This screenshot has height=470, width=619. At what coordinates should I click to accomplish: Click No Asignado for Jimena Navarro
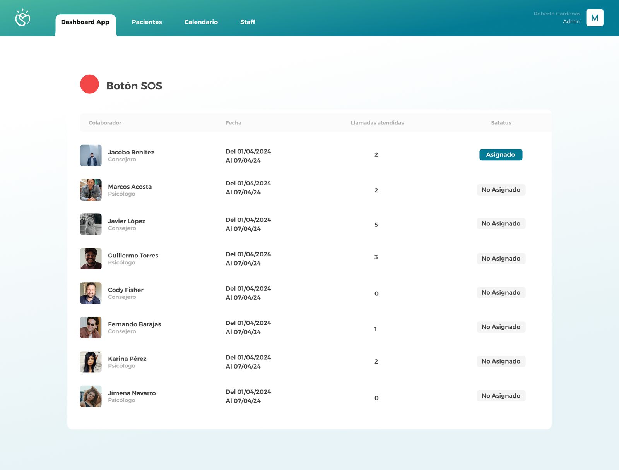point(501,396)
